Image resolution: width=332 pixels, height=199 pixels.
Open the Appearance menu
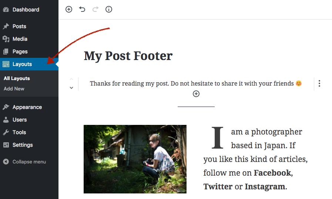(27, 107)
